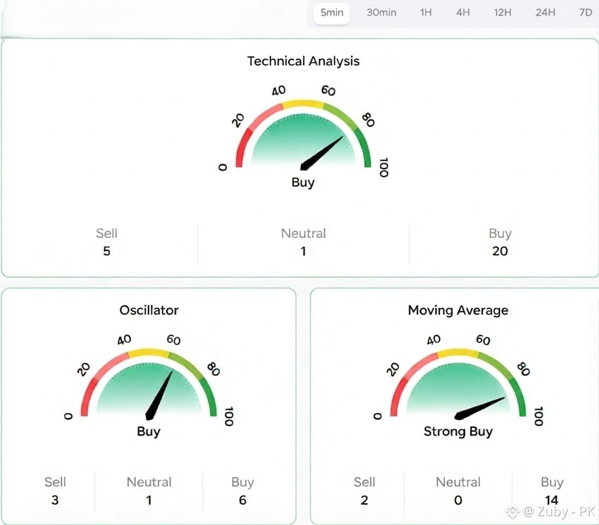599x525 pixels.
Task: Click Oscillator Sell count 3
Action: coord(55,500)
